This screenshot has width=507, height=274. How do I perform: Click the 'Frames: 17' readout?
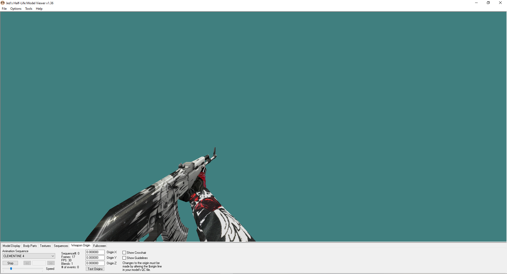coord(68,257)
